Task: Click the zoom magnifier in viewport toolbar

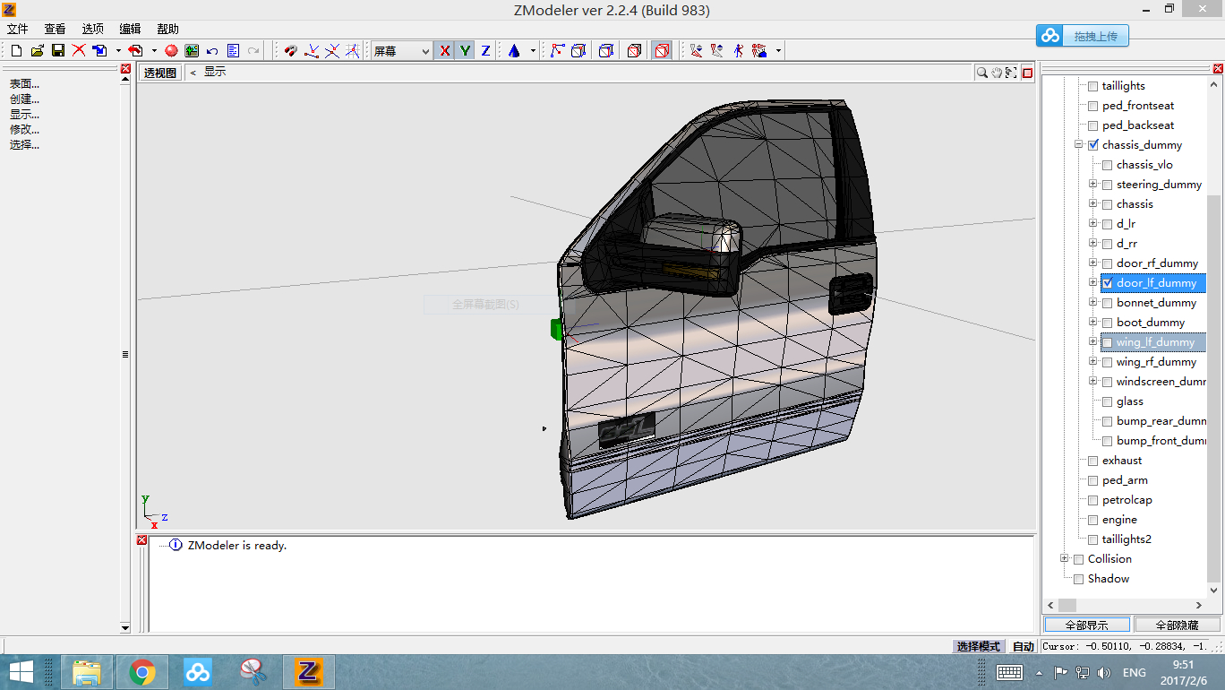Action: coord(982,73)
